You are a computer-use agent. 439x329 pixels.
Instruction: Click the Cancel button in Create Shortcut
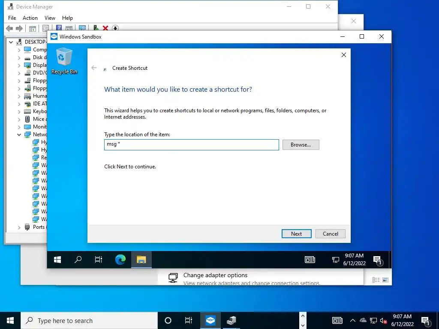(331, 233)
